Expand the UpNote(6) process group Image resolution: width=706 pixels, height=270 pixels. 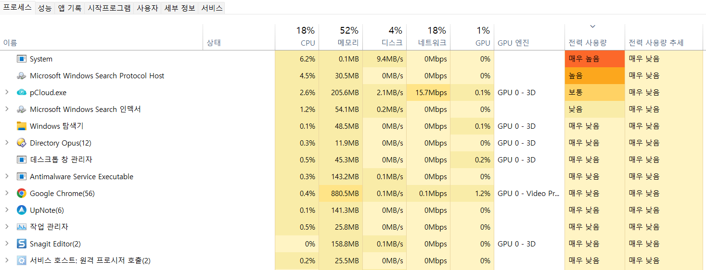[7, 210]
